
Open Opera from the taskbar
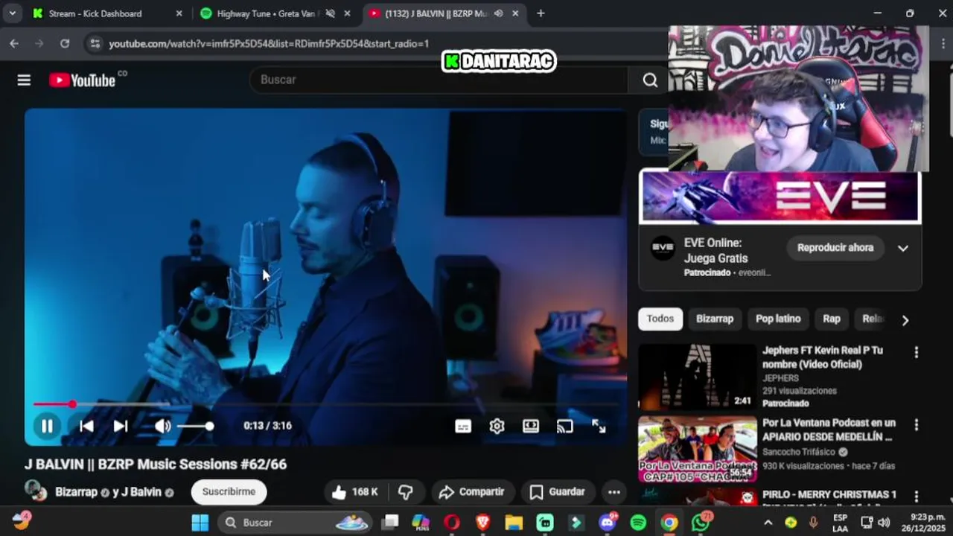click(x=451, y=523)
